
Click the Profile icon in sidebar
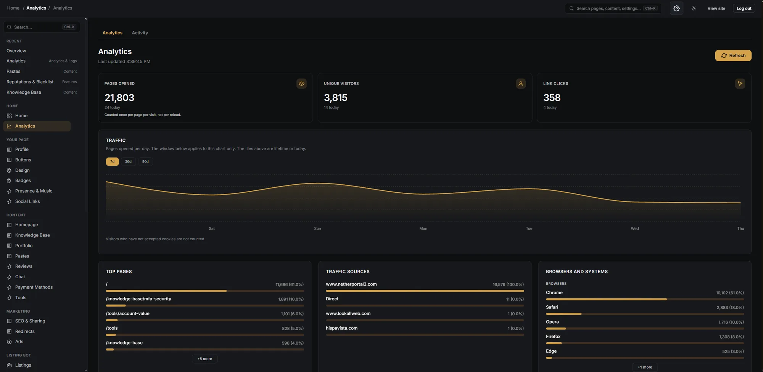click(x=9, y=150)
